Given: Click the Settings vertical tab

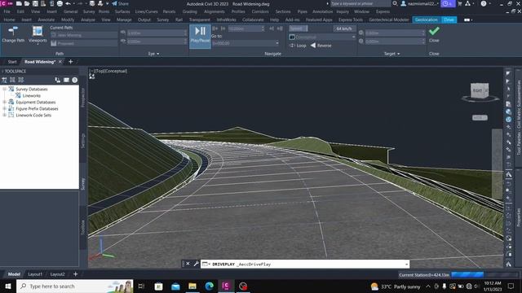Looking at the screenshot, I should pyautogui.click(x=83, y=141).
